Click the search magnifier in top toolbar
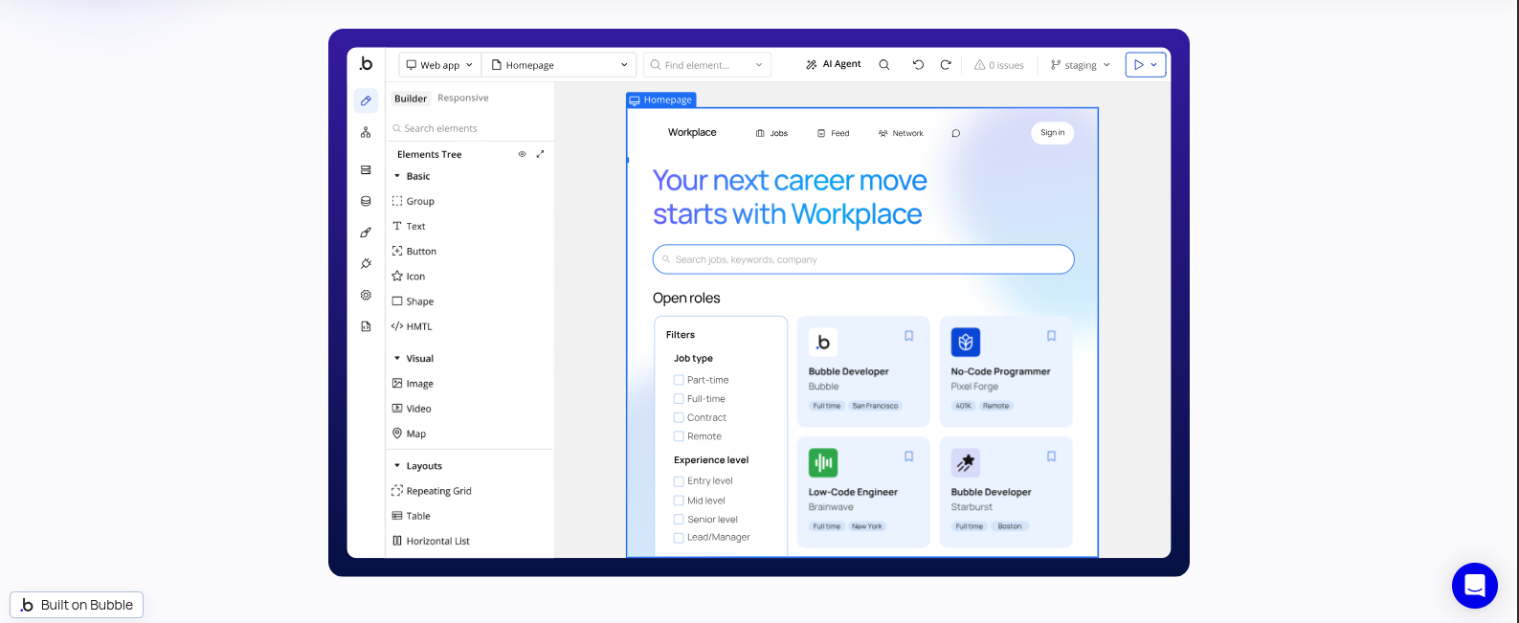The image size is (1519, 623). [x=884, y=65]
